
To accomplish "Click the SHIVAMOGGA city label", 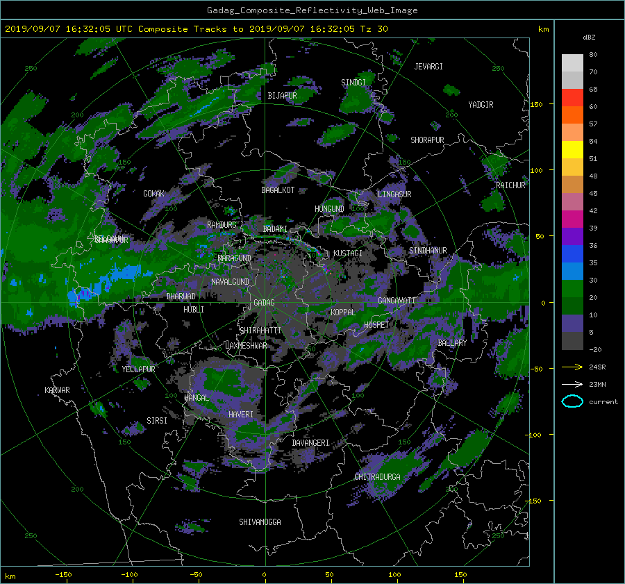I will coord(260,522).
